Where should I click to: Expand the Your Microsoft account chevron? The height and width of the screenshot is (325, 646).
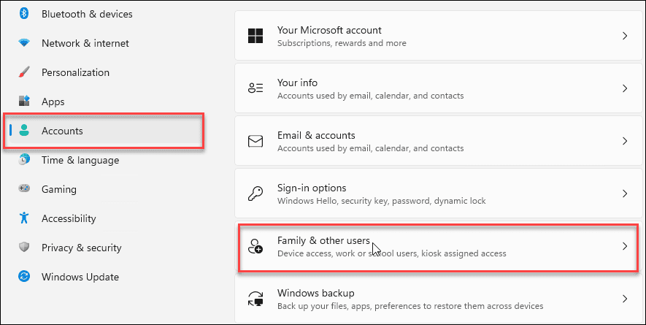pos(625,36)
